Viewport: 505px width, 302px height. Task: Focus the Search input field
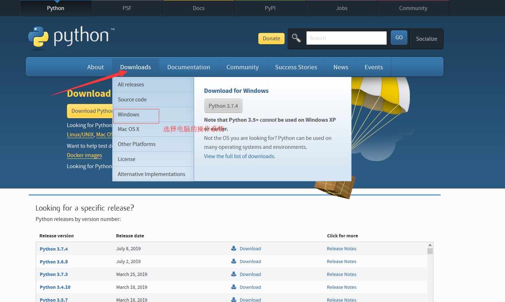tap(347, 38)
